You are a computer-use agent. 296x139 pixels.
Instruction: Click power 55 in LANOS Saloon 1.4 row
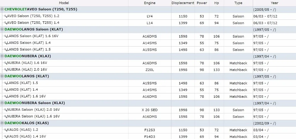pyautogui.click(x=202, y=43)
